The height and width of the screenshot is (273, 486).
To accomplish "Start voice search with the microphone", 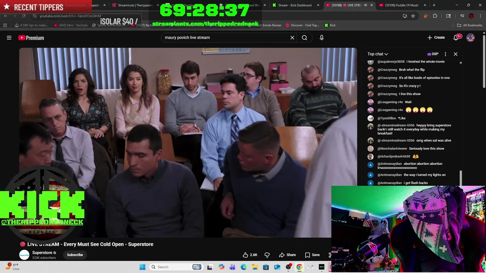I will click(322, 38).
